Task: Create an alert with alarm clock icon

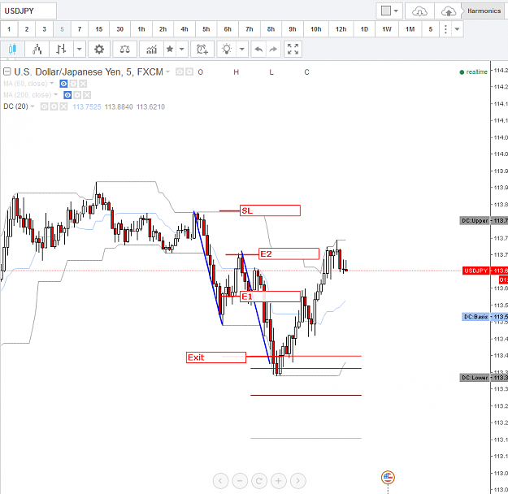Action: point(202,50)
